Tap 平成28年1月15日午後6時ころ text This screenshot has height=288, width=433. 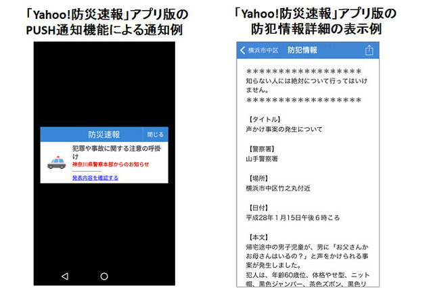point(293,218)
